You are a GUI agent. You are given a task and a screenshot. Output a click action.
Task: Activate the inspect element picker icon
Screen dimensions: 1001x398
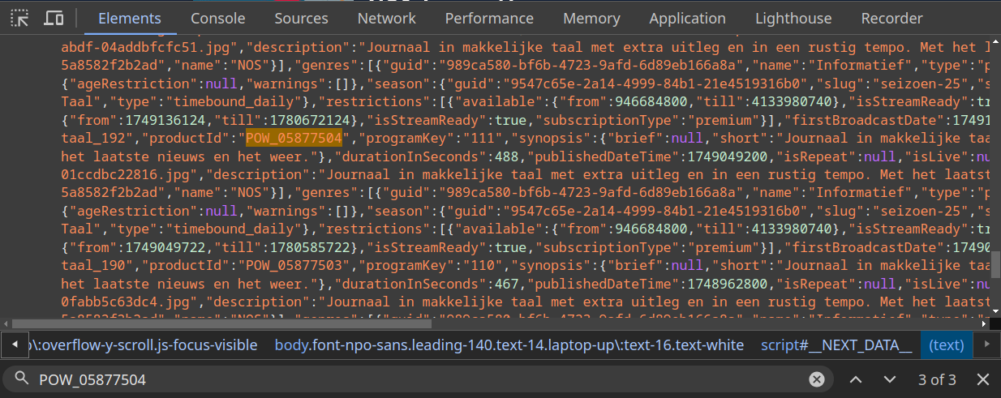click(x=20, y=18)
